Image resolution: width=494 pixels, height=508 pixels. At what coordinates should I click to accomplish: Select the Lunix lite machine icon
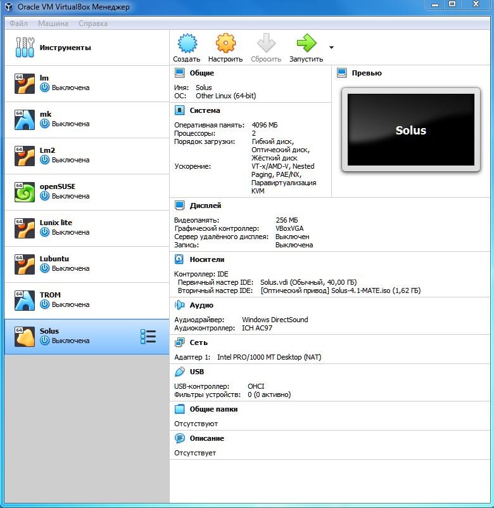25,228
